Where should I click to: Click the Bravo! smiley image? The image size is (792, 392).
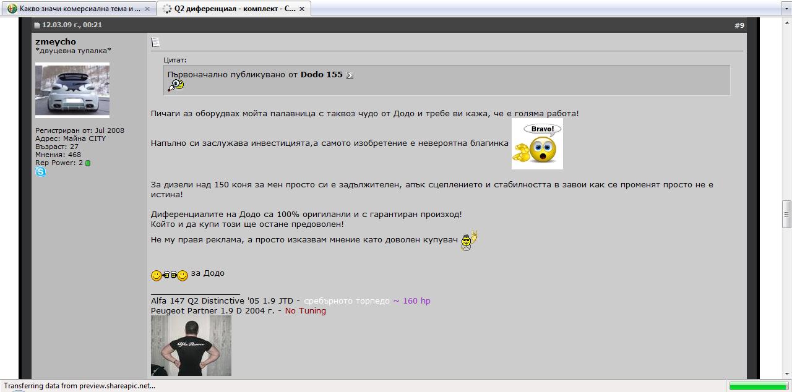537,144
